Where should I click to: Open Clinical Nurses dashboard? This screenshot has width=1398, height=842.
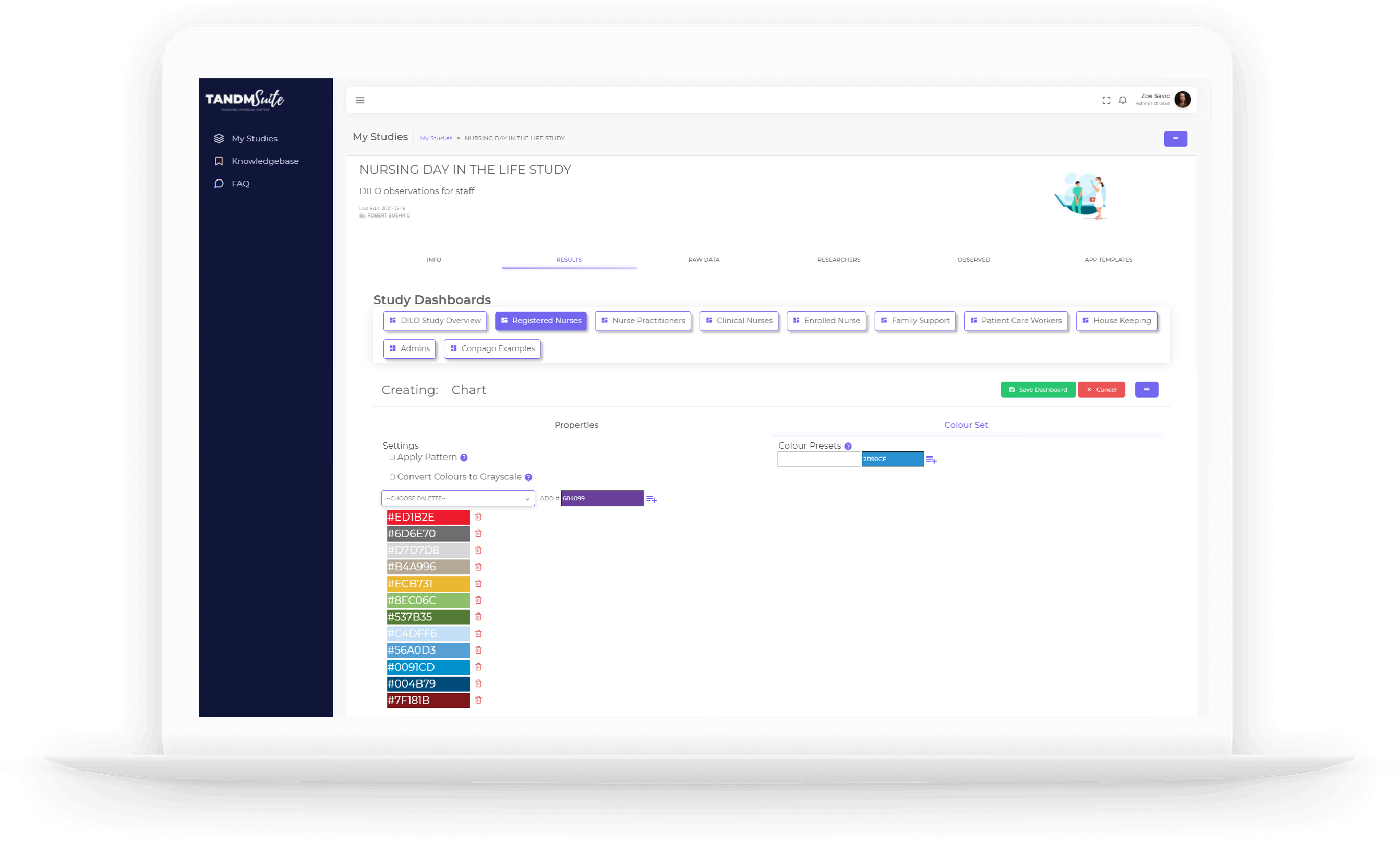pos(739,321)
